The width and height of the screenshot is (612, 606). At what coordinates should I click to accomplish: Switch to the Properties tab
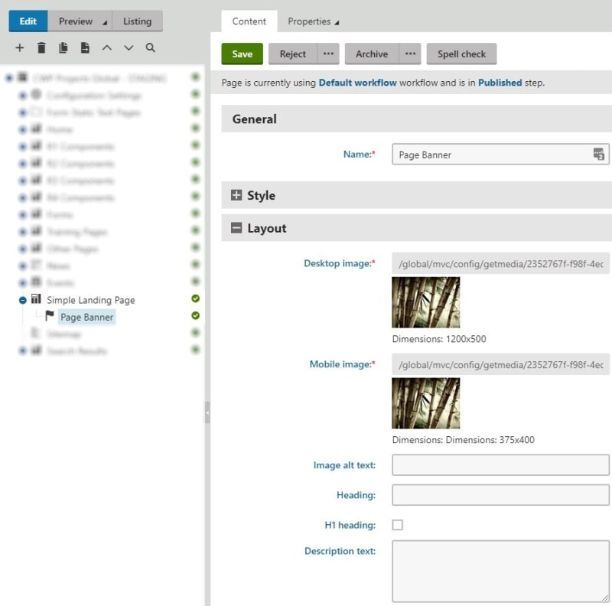click(x=312, y=21)
